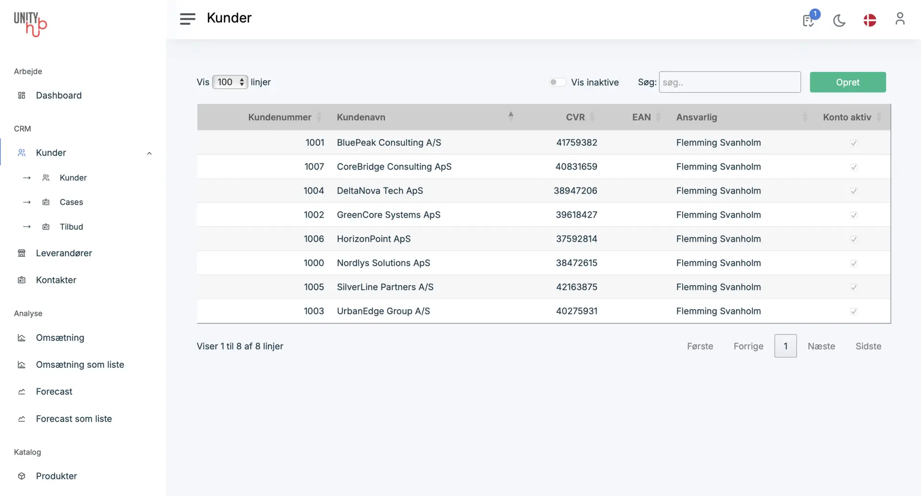Toggle Konto aktiv checkbox for UrbanEdge Group

coord(853,311)
